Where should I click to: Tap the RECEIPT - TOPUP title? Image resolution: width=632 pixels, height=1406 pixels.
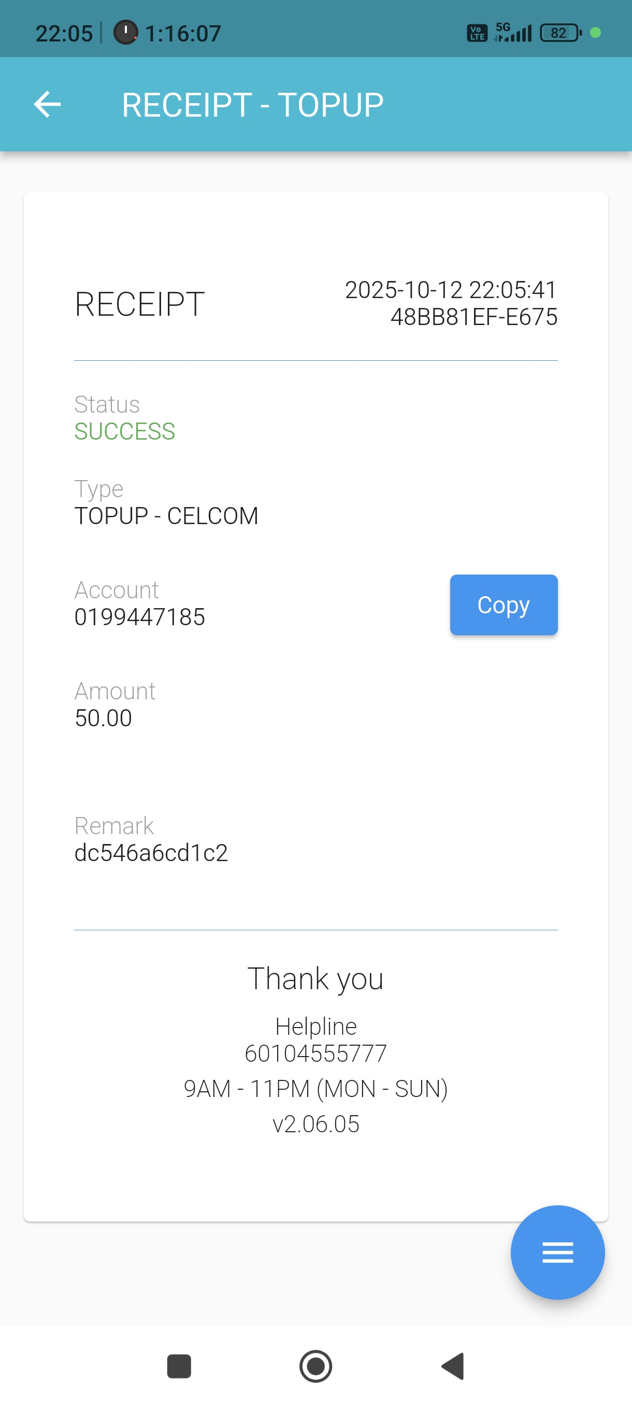[252, 105]
